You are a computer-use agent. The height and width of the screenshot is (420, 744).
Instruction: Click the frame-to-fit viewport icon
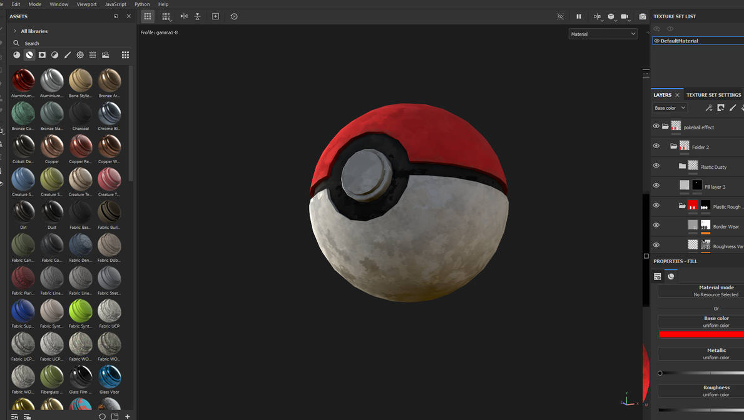215,16
